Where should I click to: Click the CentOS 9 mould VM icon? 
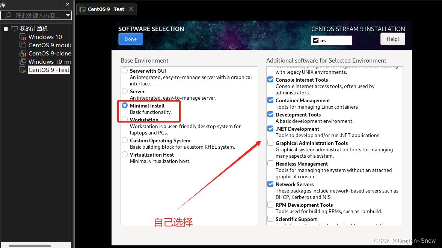tap(23, 45)
